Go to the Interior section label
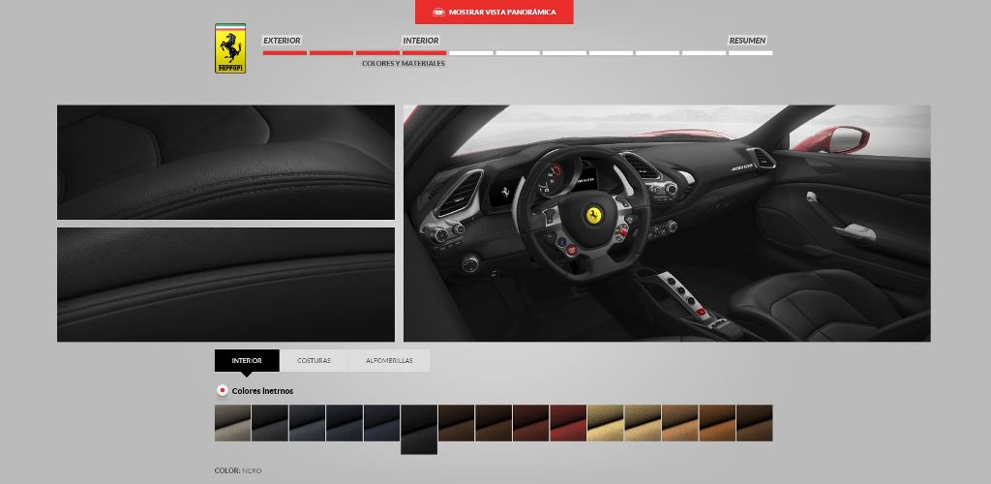 pos(421,41)
